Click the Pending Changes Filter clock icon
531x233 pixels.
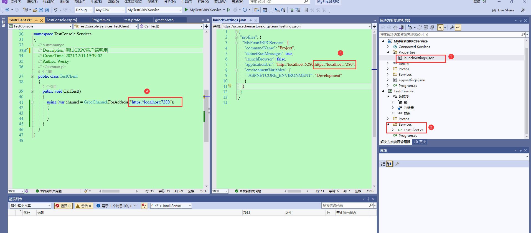pos(410,27)
